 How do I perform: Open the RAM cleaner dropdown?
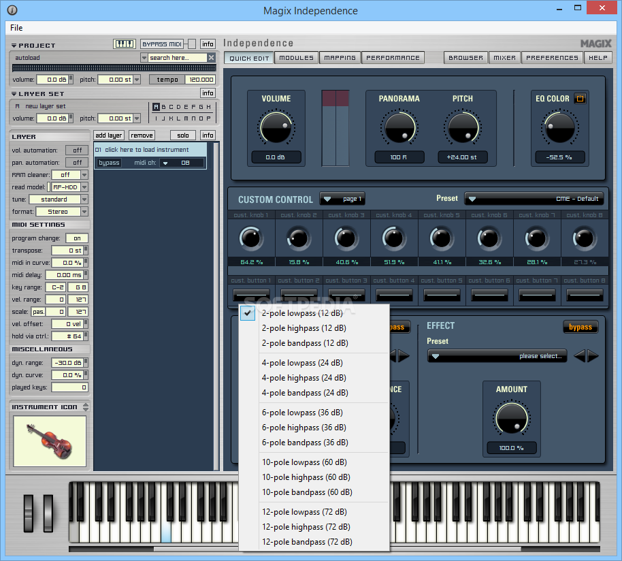tap(84, 175)
